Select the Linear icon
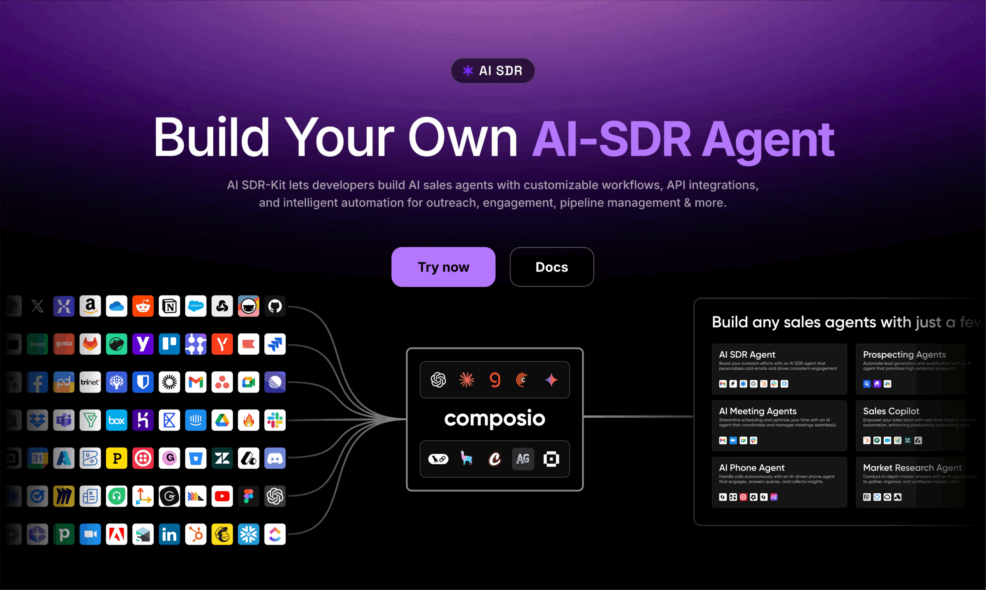Image resolution: width=986 pixels, height=590 pixels. [x=275, y=382]
